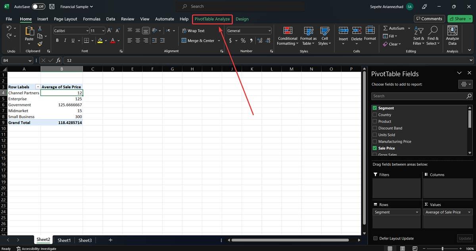Decrease font size with smaller A

click(x=117, y=30)
